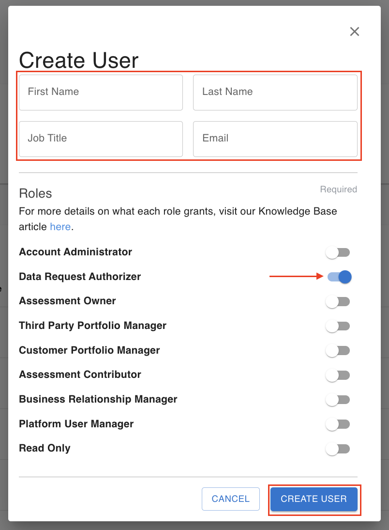Turn on Third Party Portfolio Manager
This screenshot has width=389, height=530.
[x=338, y=326]
